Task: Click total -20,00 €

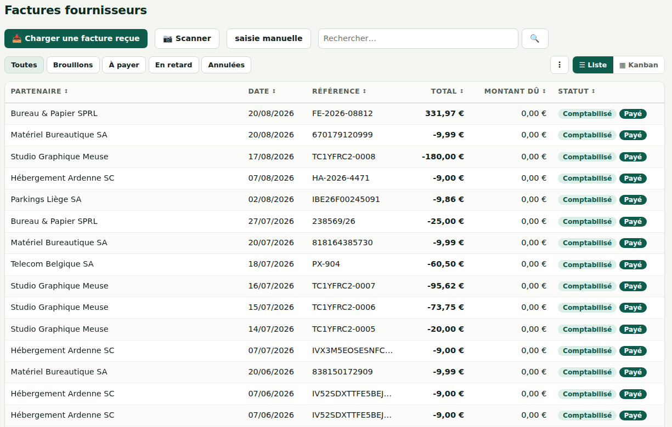Action: 445,329
